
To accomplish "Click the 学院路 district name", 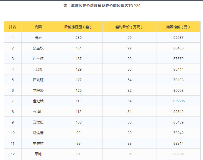I will 38,90.
